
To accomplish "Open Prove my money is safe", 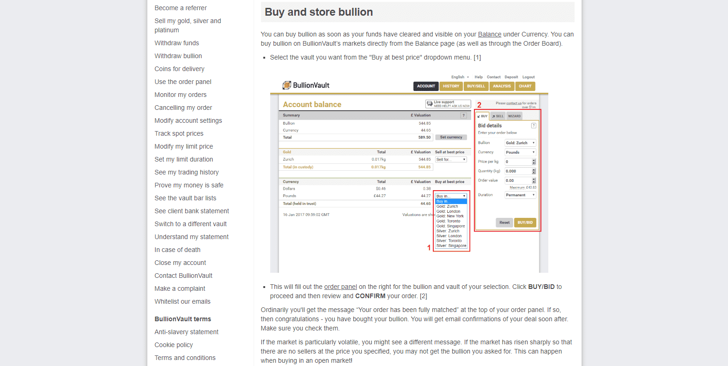I will click(189, 185).
